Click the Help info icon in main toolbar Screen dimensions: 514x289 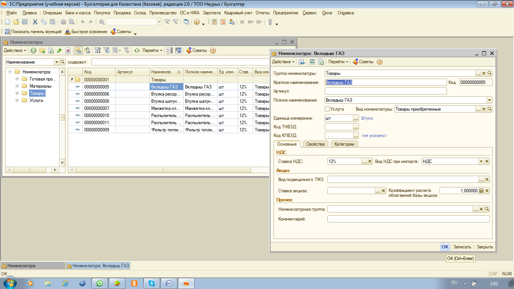pyautogui.click(x=196, y=22)
